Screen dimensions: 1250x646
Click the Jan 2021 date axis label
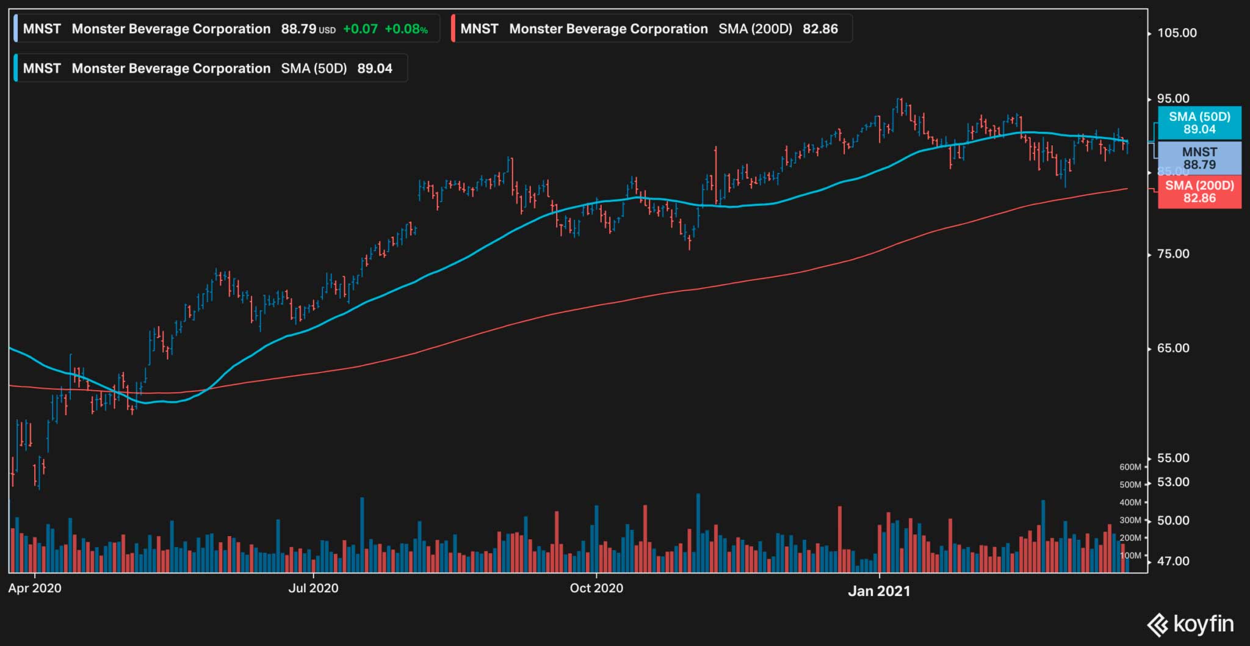(x=879, y=591)
